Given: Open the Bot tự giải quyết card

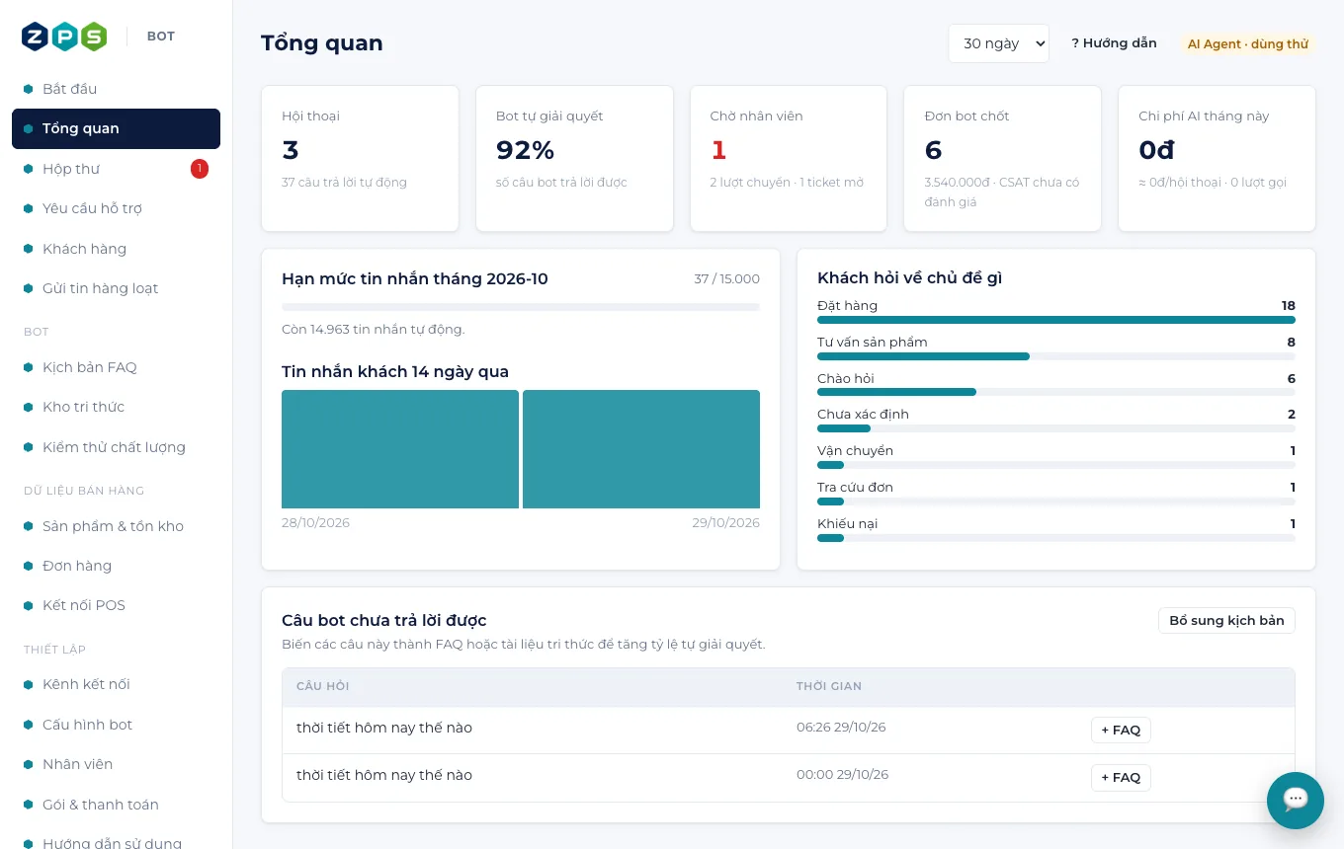Looking at the screenshot, I should click(574, 159).
